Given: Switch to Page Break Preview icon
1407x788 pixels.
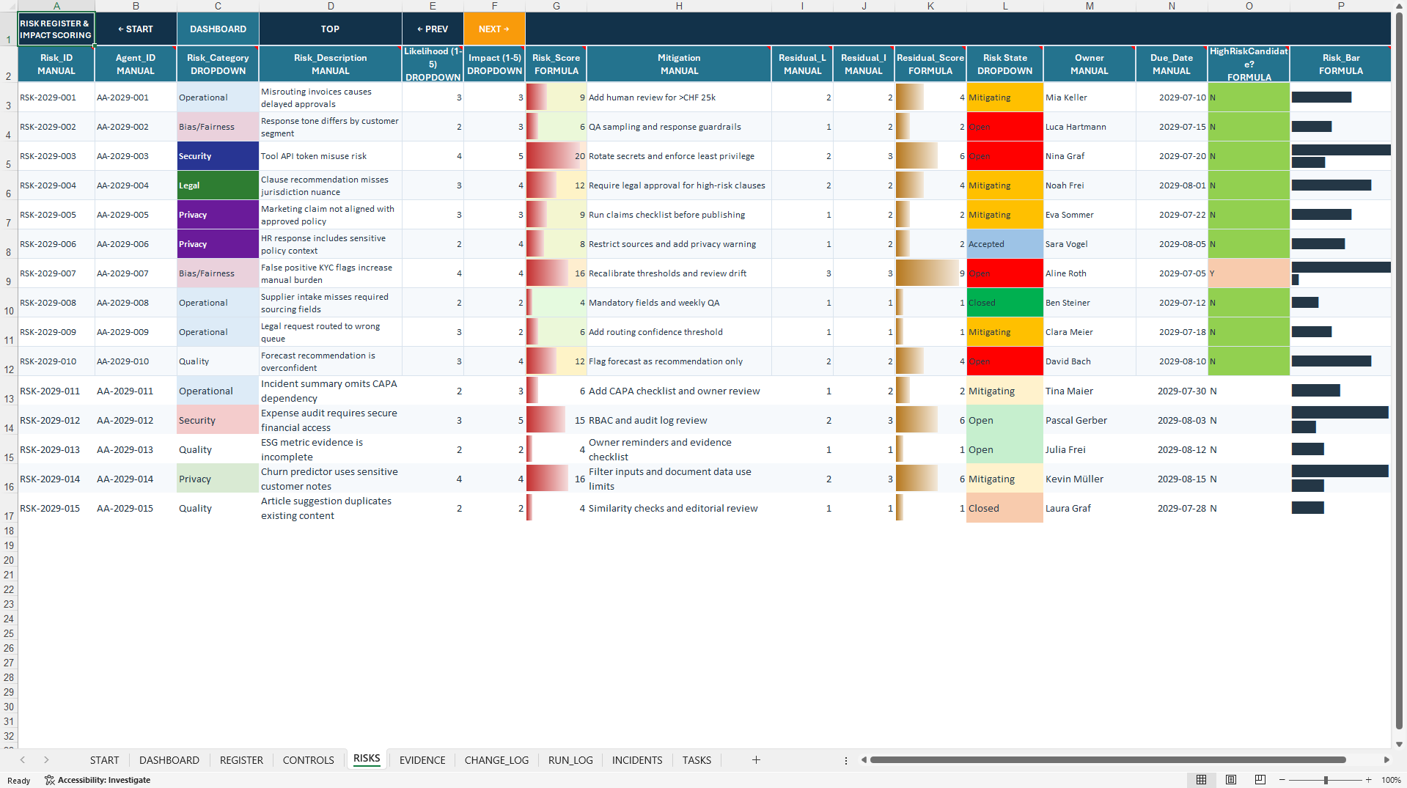Looking at the screenshot, I should pos(1260,780).
